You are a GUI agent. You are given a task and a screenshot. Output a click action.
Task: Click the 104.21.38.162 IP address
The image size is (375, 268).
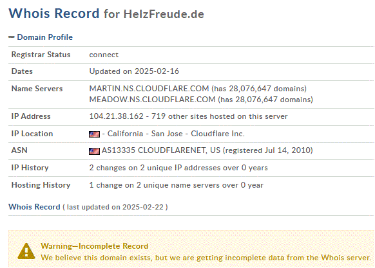pos(116,116)
